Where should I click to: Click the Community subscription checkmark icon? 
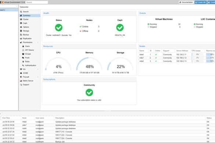tap(89, 92)
